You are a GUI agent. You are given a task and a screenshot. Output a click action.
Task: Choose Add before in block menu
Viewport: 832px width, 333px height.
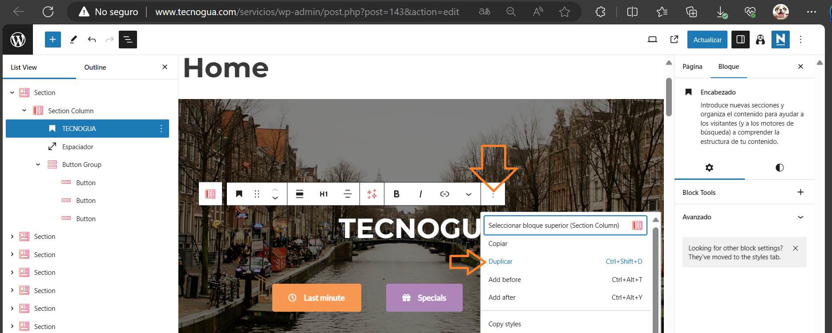[x=565, y=280]
